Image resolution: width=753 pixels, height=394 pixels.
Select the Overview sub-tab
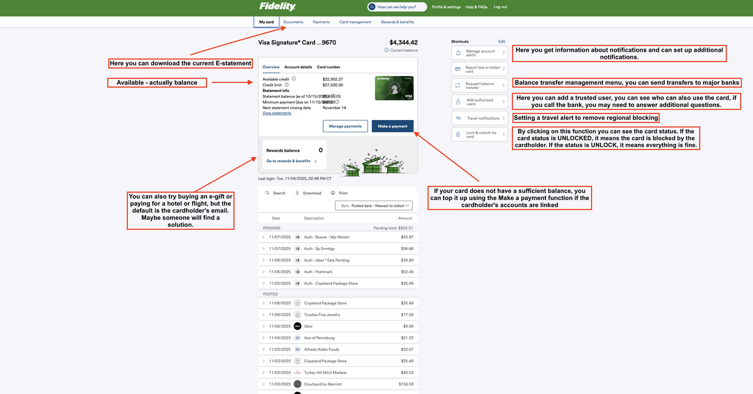(271, 67)
